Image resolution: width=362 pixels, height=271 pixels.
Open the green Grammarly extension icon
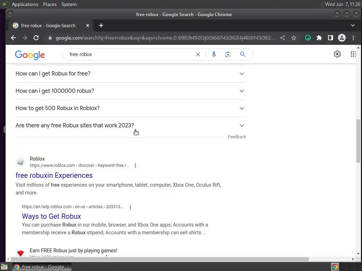308,38
